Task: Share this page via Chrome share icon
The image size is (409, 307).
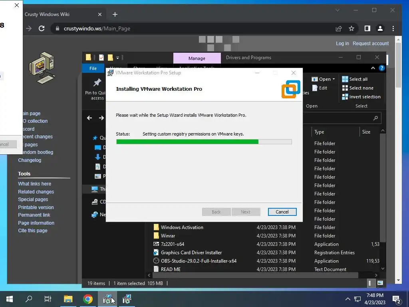Action: pyautogui.click(x=339, y=28)
